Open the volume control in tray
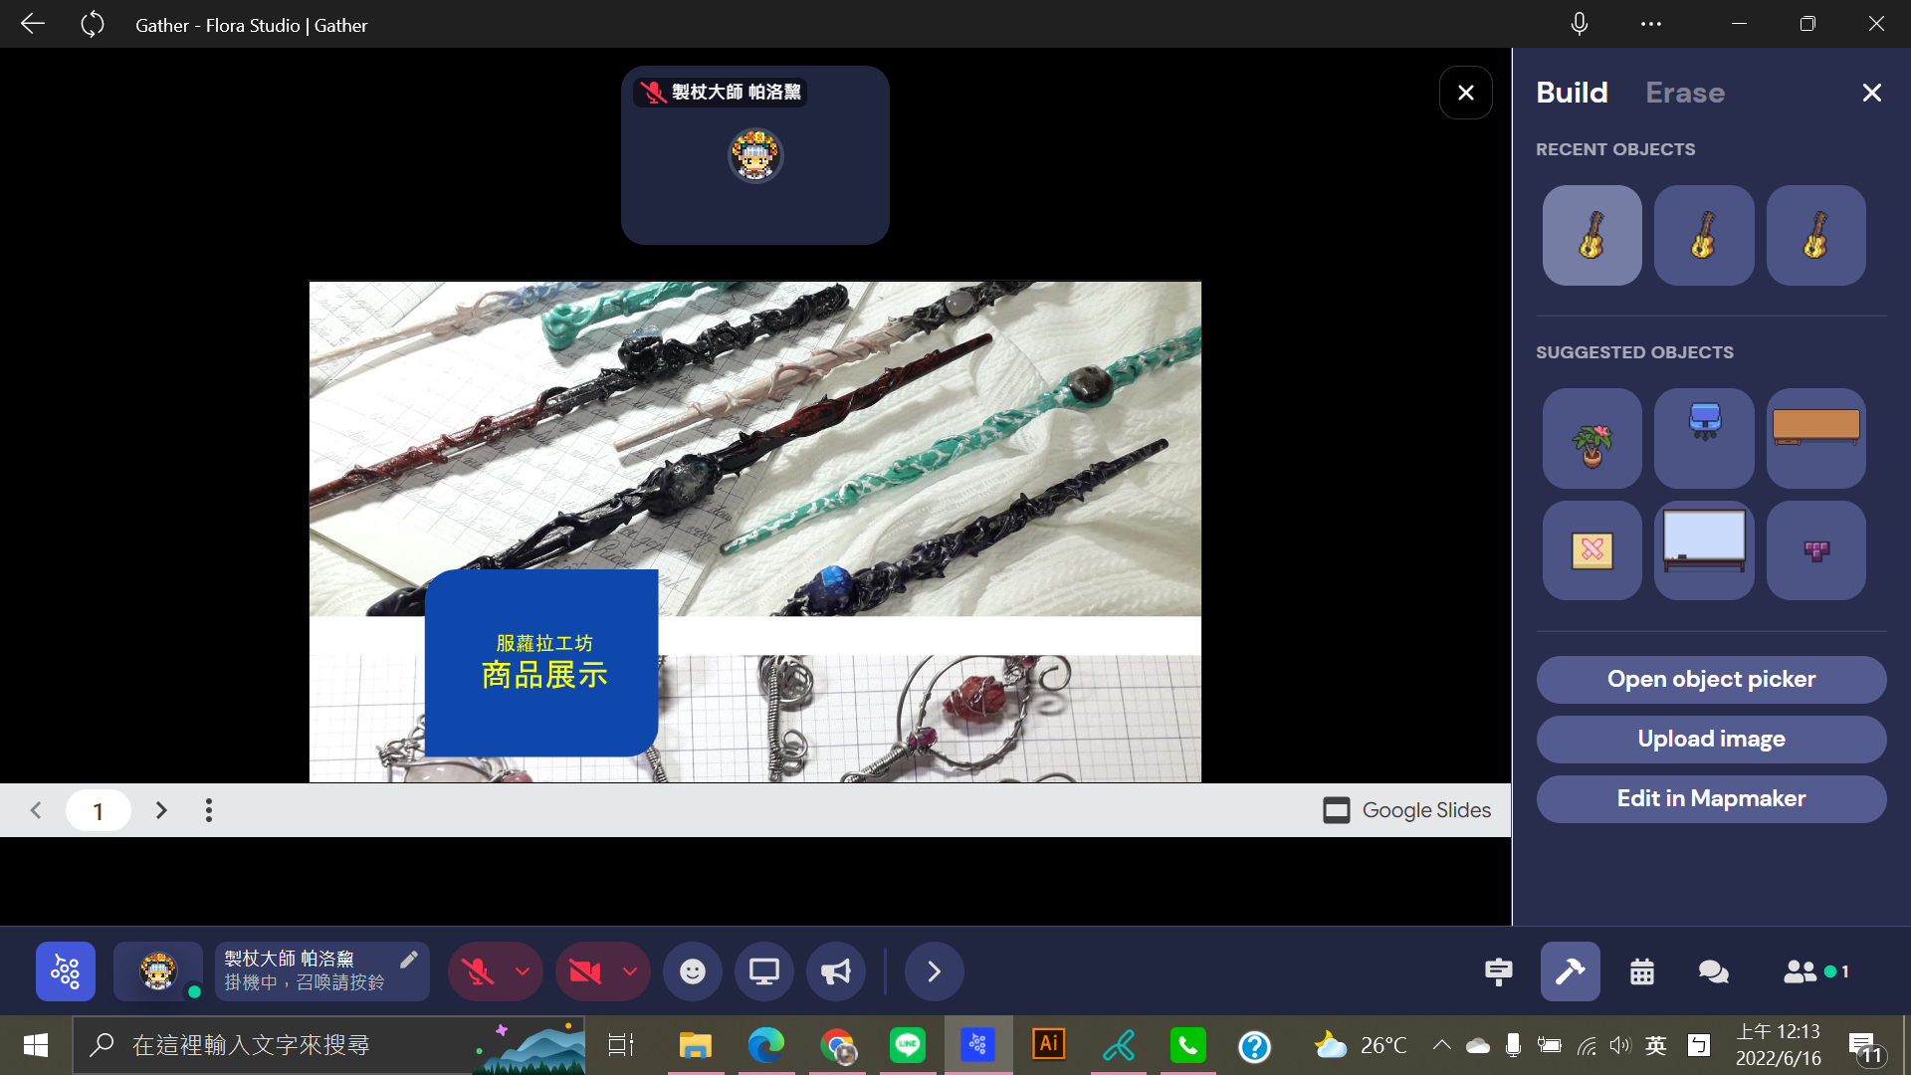This screenshot has width=1911, height=1075. click(1620, 1045)
